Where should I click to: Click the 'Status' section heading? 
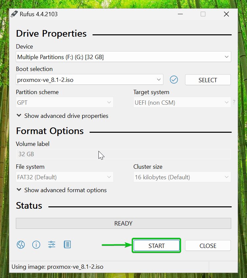[29, 206]
